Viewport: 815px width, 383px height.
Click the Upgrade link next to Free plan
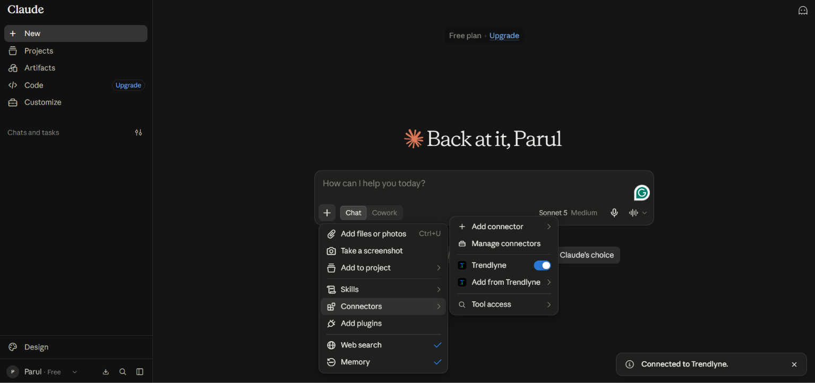pos(504,36)
